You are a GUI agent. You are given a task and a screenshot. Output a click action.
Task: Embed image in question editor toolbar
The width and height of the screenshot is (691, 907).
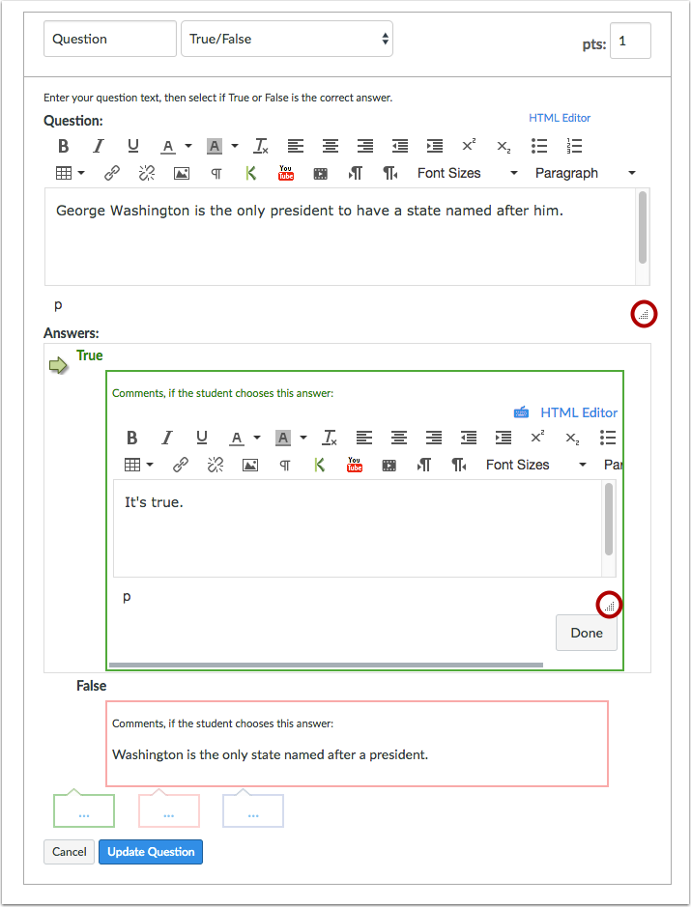click(182, 173)
